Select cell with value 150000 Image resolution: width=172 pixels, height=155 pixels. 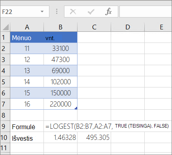[x=60, y=93]
